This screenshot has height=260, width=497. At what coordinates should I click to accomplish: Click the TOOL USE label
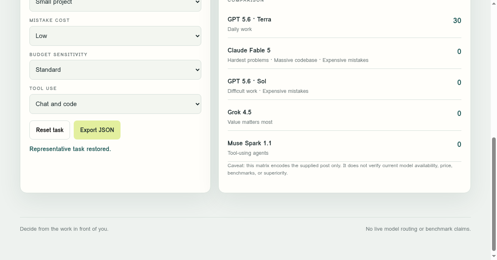[x=43, y=88]
